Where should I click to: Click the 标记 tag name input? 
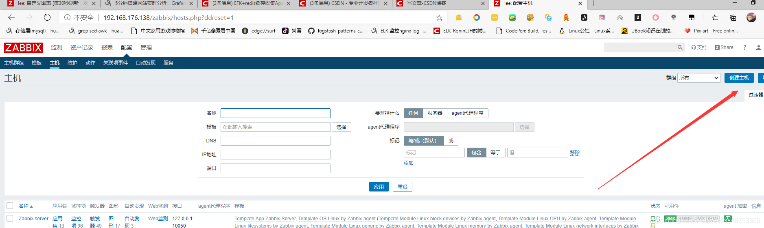pos(434,153)
